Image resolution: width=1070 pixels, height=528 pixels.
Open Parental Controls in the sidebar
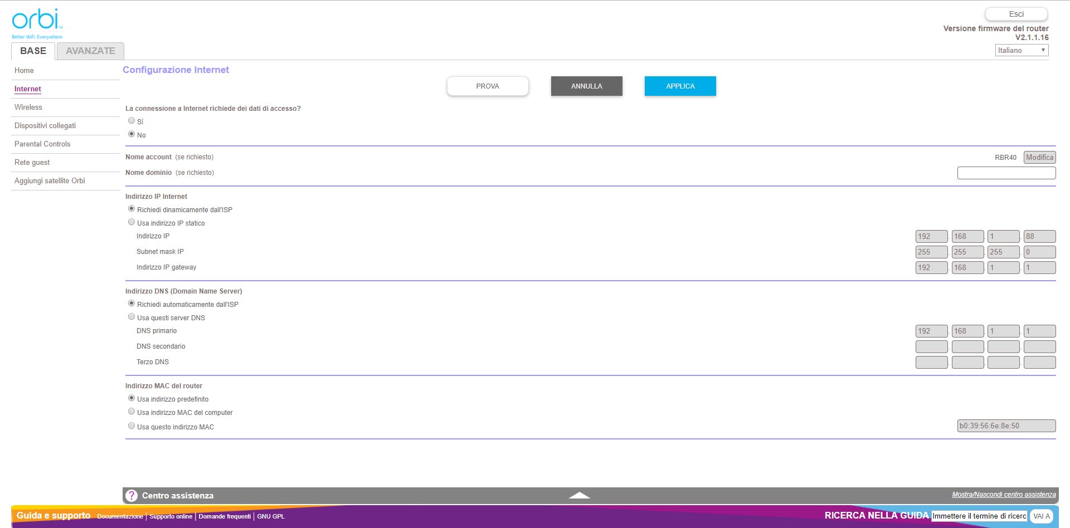pos(42,144)
